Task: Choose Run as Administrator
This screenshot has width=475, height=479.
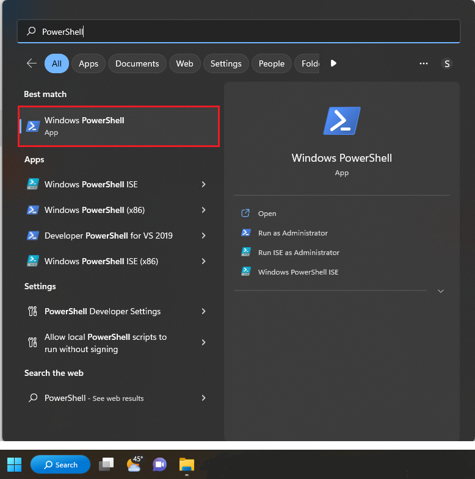Action: click(293, 233)
